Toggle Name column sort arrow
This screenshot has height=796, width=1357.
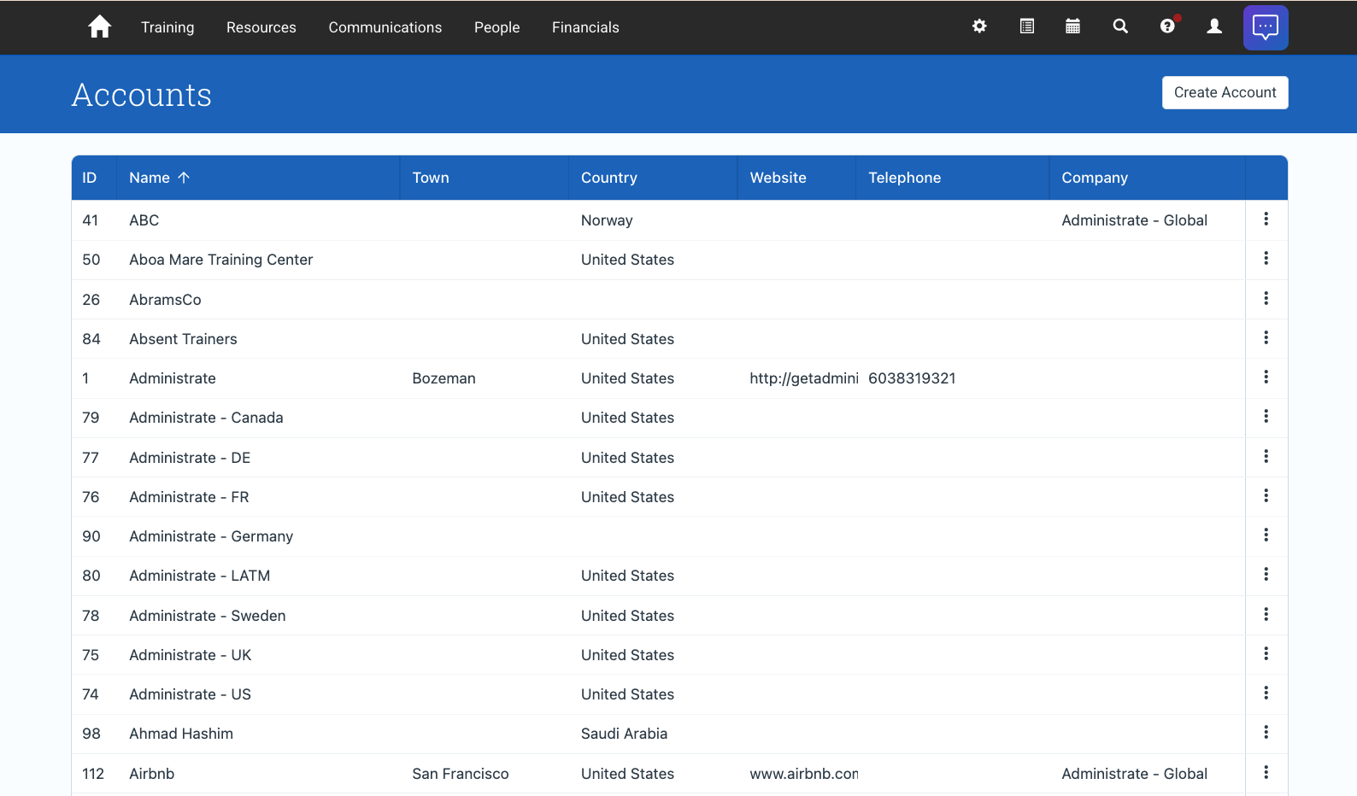[184, 178]
